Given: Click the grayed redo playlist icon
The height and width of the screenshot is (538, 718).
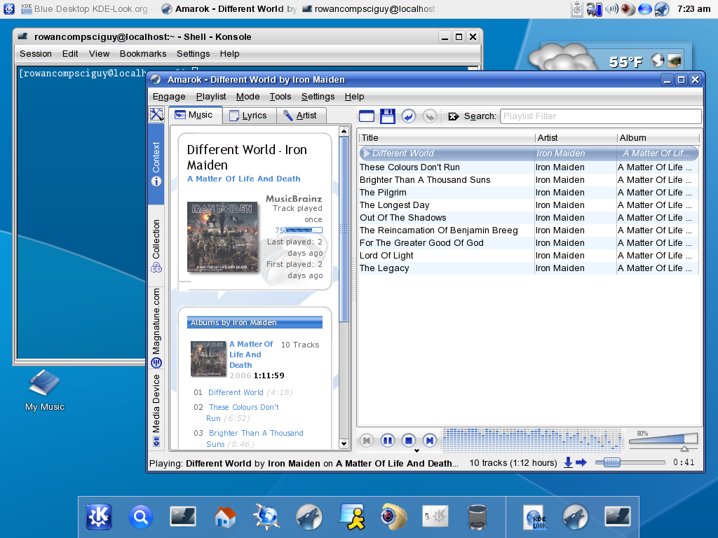Looking at the screenshot, I should tap(430, 116).
